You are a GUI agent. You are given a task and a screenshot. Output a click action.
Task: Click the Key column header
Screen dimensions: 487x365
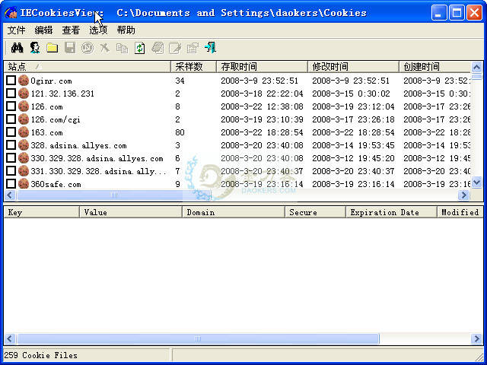coord(41,212)
